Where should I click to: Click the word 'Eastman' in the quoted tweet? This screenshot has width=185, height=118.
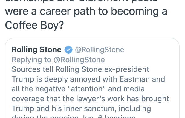pos(135,79)
